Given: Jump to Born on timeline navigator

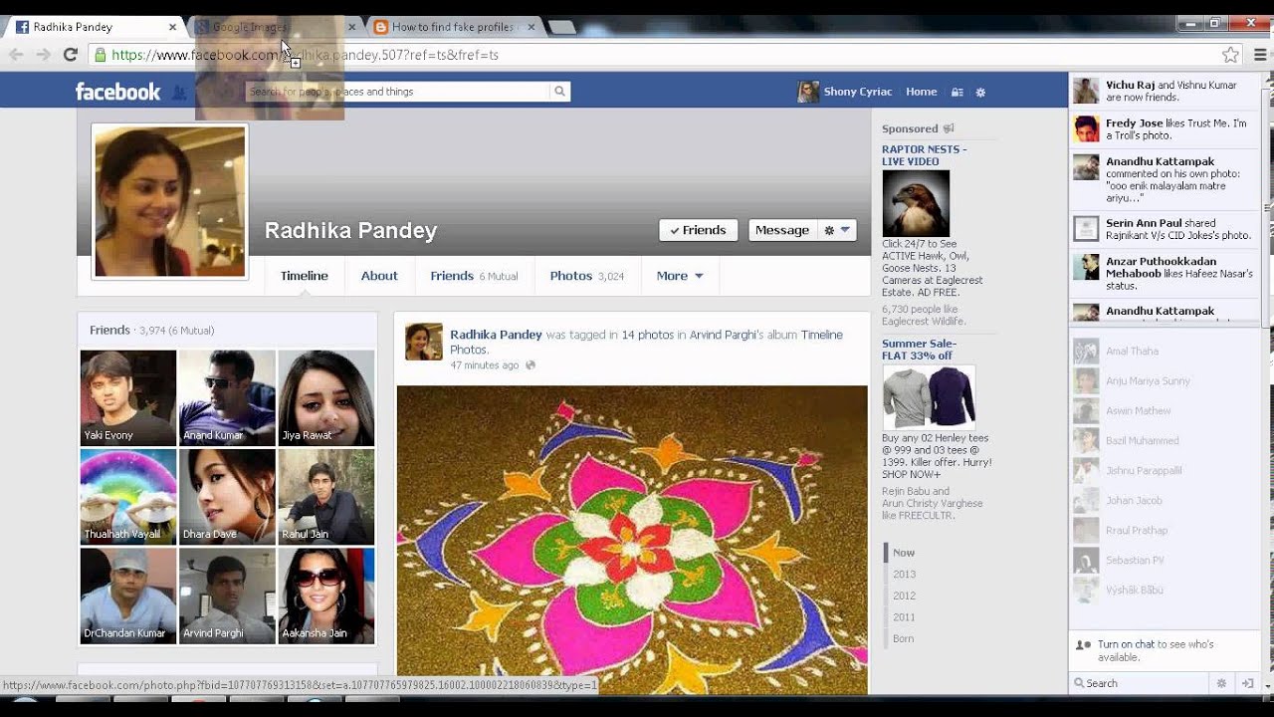Looking at the screenshot, I should (903, 638).
